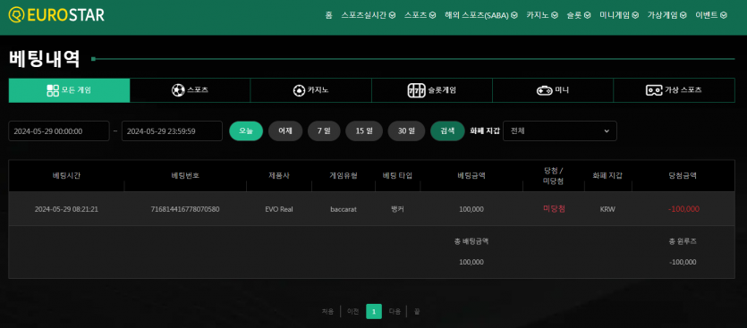
Task: Click the bet time 2024-05-29 08:21:21 cell
Action: tap(66, 209)
